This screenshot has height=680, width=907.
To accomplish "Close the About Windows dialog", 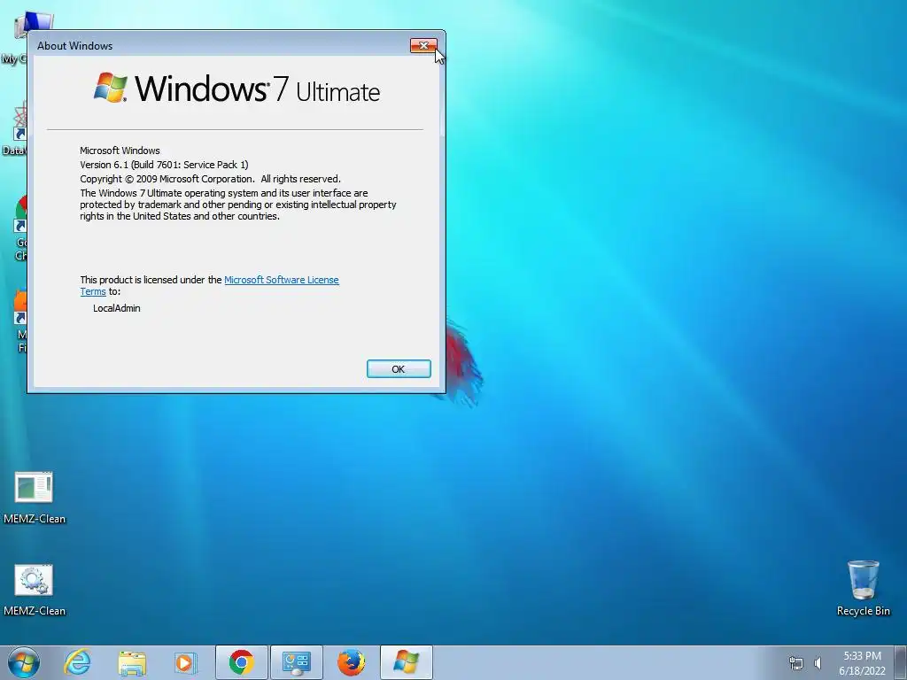I will 423,46.
